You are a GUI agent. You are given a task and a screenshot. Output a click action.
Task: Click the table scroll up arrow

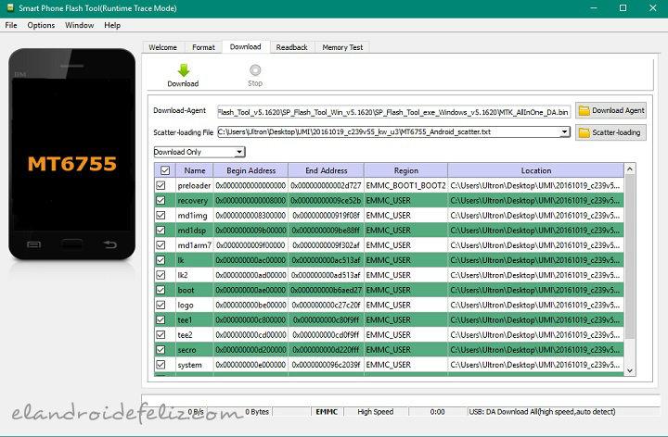tap(630, 169)
